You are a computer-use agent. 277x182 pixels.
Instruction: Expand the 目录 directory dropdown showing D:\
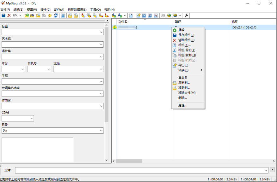(x=101, y=131)
